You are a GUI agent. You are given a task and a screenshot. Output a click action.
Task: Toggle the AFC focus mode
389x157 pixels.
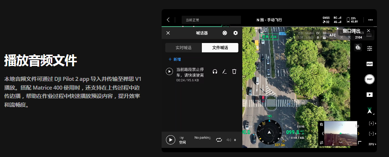point(333,35)
